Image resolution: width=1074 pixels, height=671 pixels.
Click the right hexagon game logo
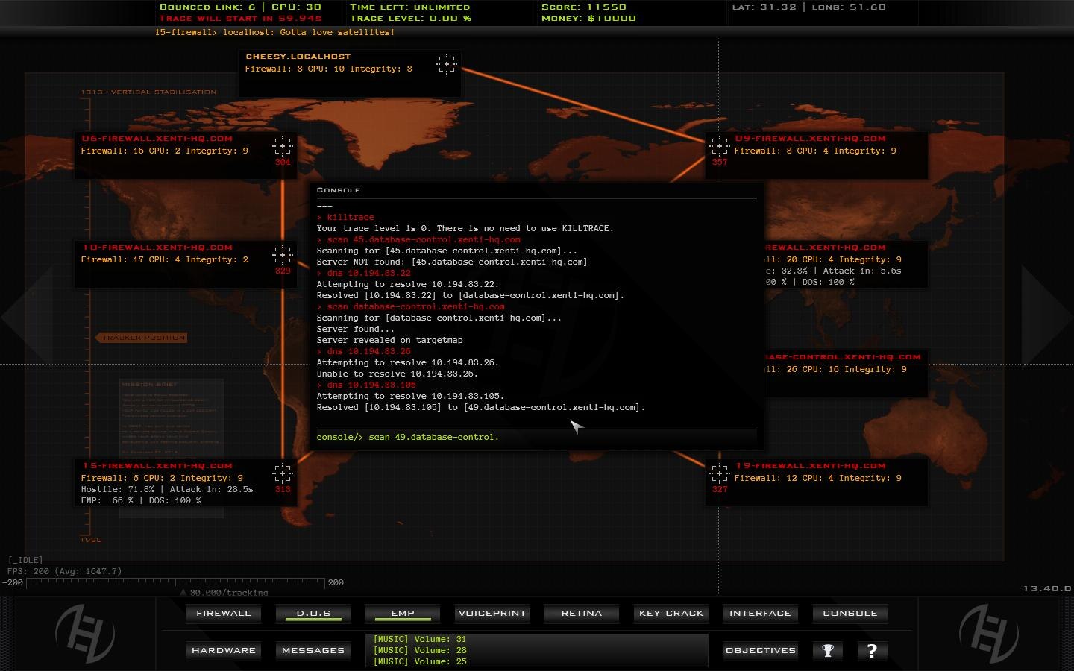click(988, 634)
